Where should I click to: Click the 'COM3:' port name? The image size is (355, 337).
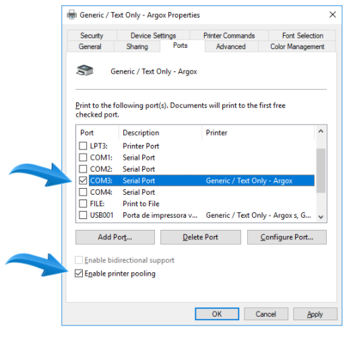pyautogui.click(x=101, y=181)
